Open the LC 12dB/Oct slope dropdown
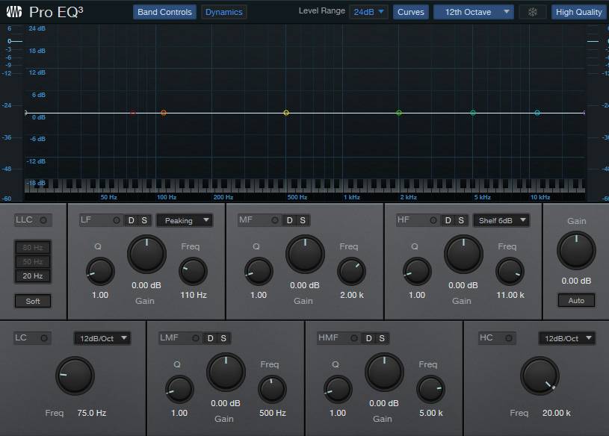The width and height of the screenshot is (609, 436). tap(102, 338)
